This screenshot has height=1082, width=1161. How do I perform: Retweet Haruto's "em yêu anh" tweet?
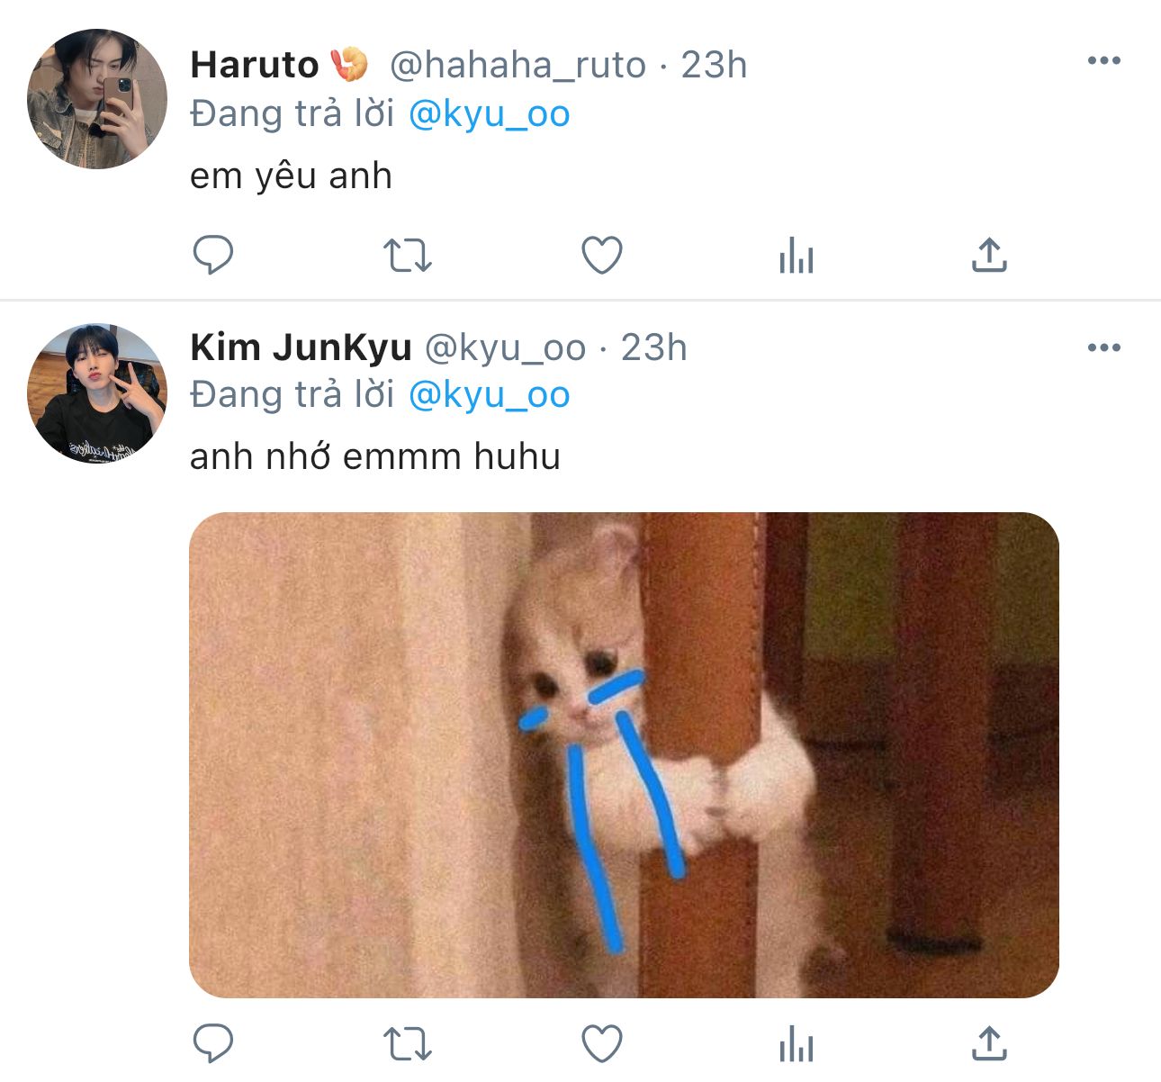click(408, 256)
